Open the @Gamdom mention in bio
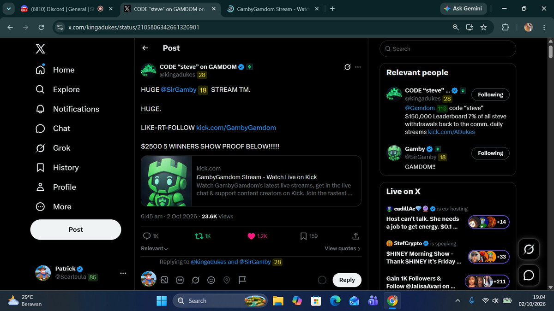 pyautogui.click(x=421, y=108)
